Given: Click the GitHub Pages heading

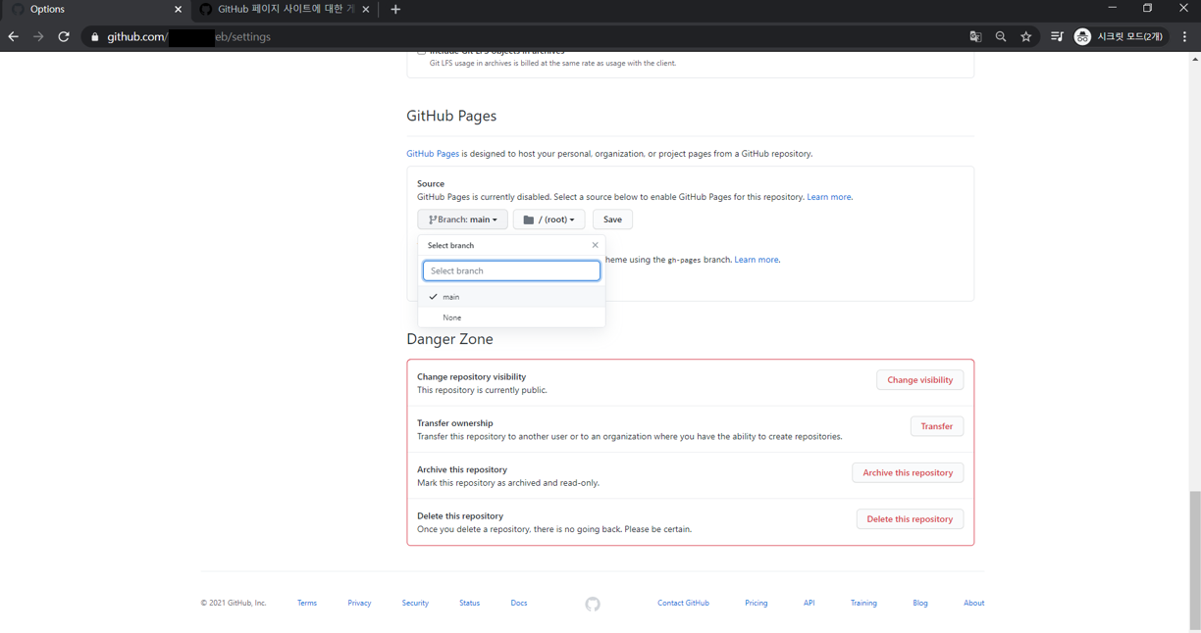Looking at the screenshot, I should click(x=451, y=116).
